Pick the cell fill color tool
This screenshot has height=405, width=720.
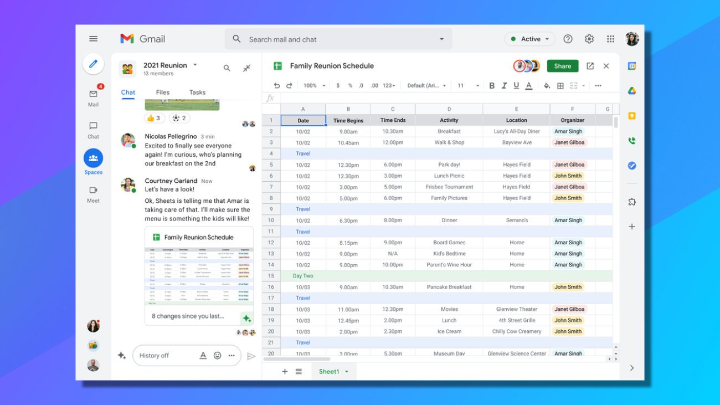[547, 85]
